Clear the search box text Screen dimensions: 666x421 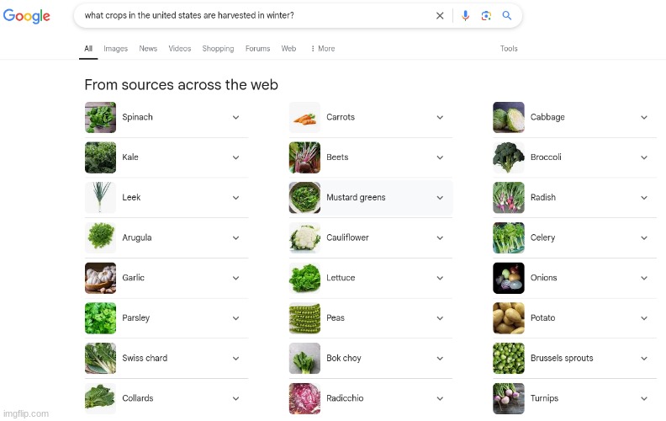[440, 16]
